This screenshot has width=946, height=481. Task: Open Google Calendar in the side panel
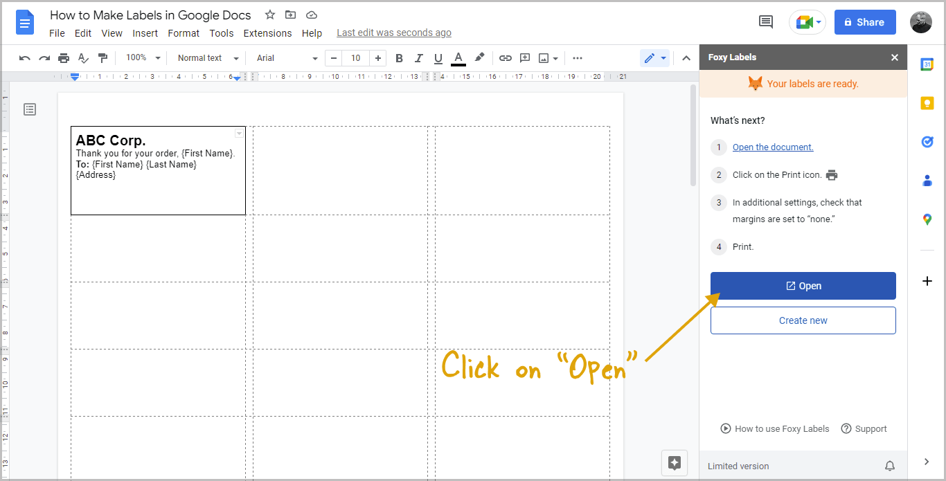pos(928,64)
